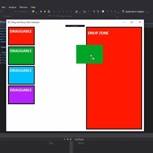Screen dimensions: 153x153
Task: Open the Application Insights dropdown arrow
Action: pos(146,12)
